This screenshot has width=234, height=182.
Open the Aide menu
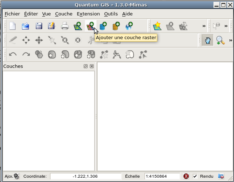[127, 14]
